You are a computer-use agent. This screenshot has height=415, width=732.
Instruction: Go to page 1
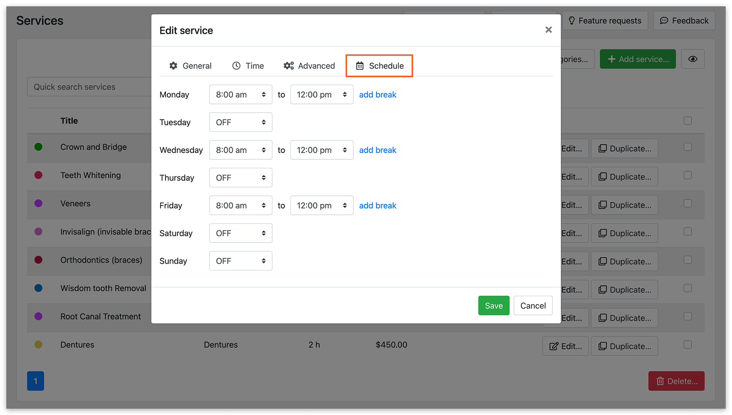pos(36,381)
